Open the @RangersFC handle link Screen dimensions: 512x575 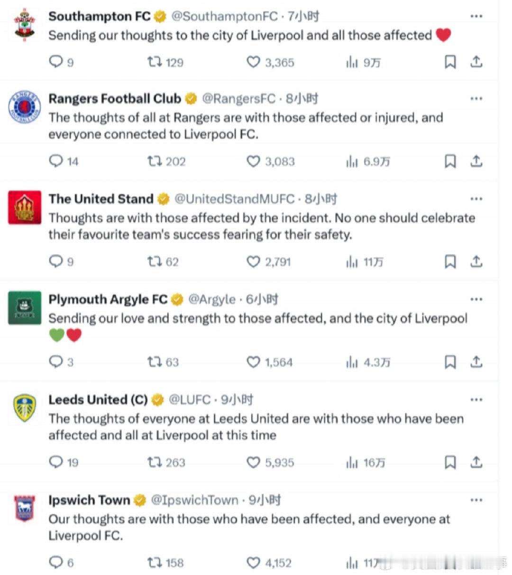pos(238,99)
